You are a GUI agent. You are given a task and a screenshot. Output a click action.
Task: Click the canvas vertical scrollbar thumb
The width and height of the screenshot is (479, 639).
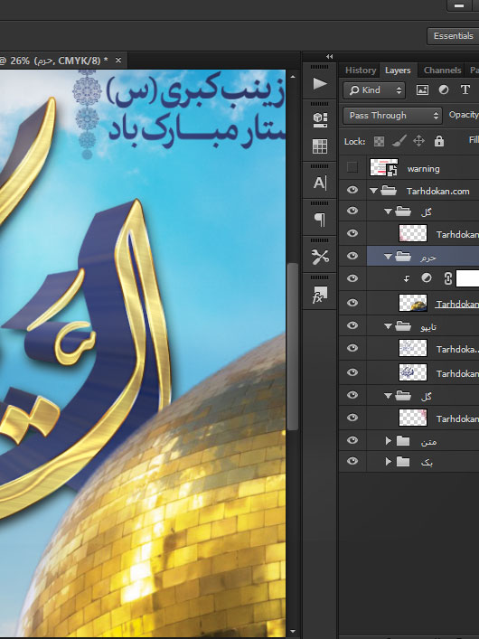(x=292, y=346)
